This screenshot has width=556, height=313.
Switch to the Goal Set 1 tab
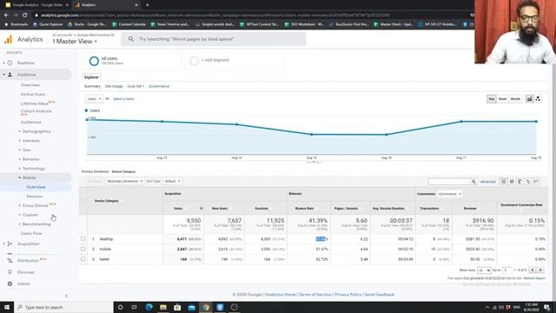[x=136, y=86]
